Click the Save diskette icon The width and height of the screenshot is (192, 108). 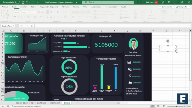(x=23, y=2)
